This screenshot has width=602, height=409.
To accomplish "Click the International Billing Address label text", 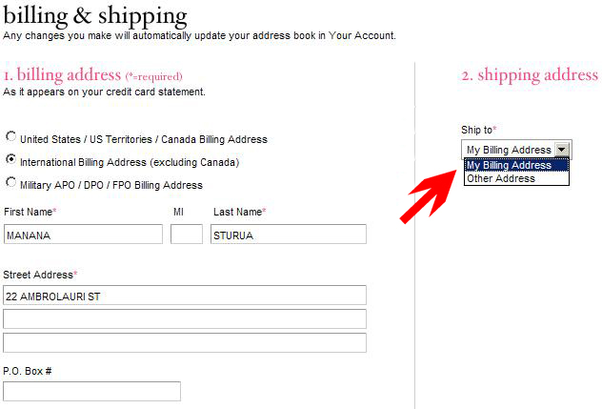I will tap(130, 162).
